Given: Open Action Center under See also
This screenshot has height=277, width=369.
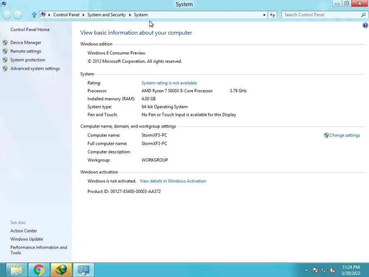Looking at the screenshot, I should (23, 231).
